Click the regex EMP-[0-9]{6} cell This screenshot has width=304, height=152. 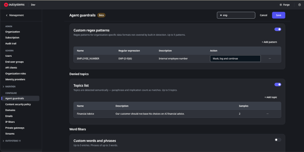point(125,58)
